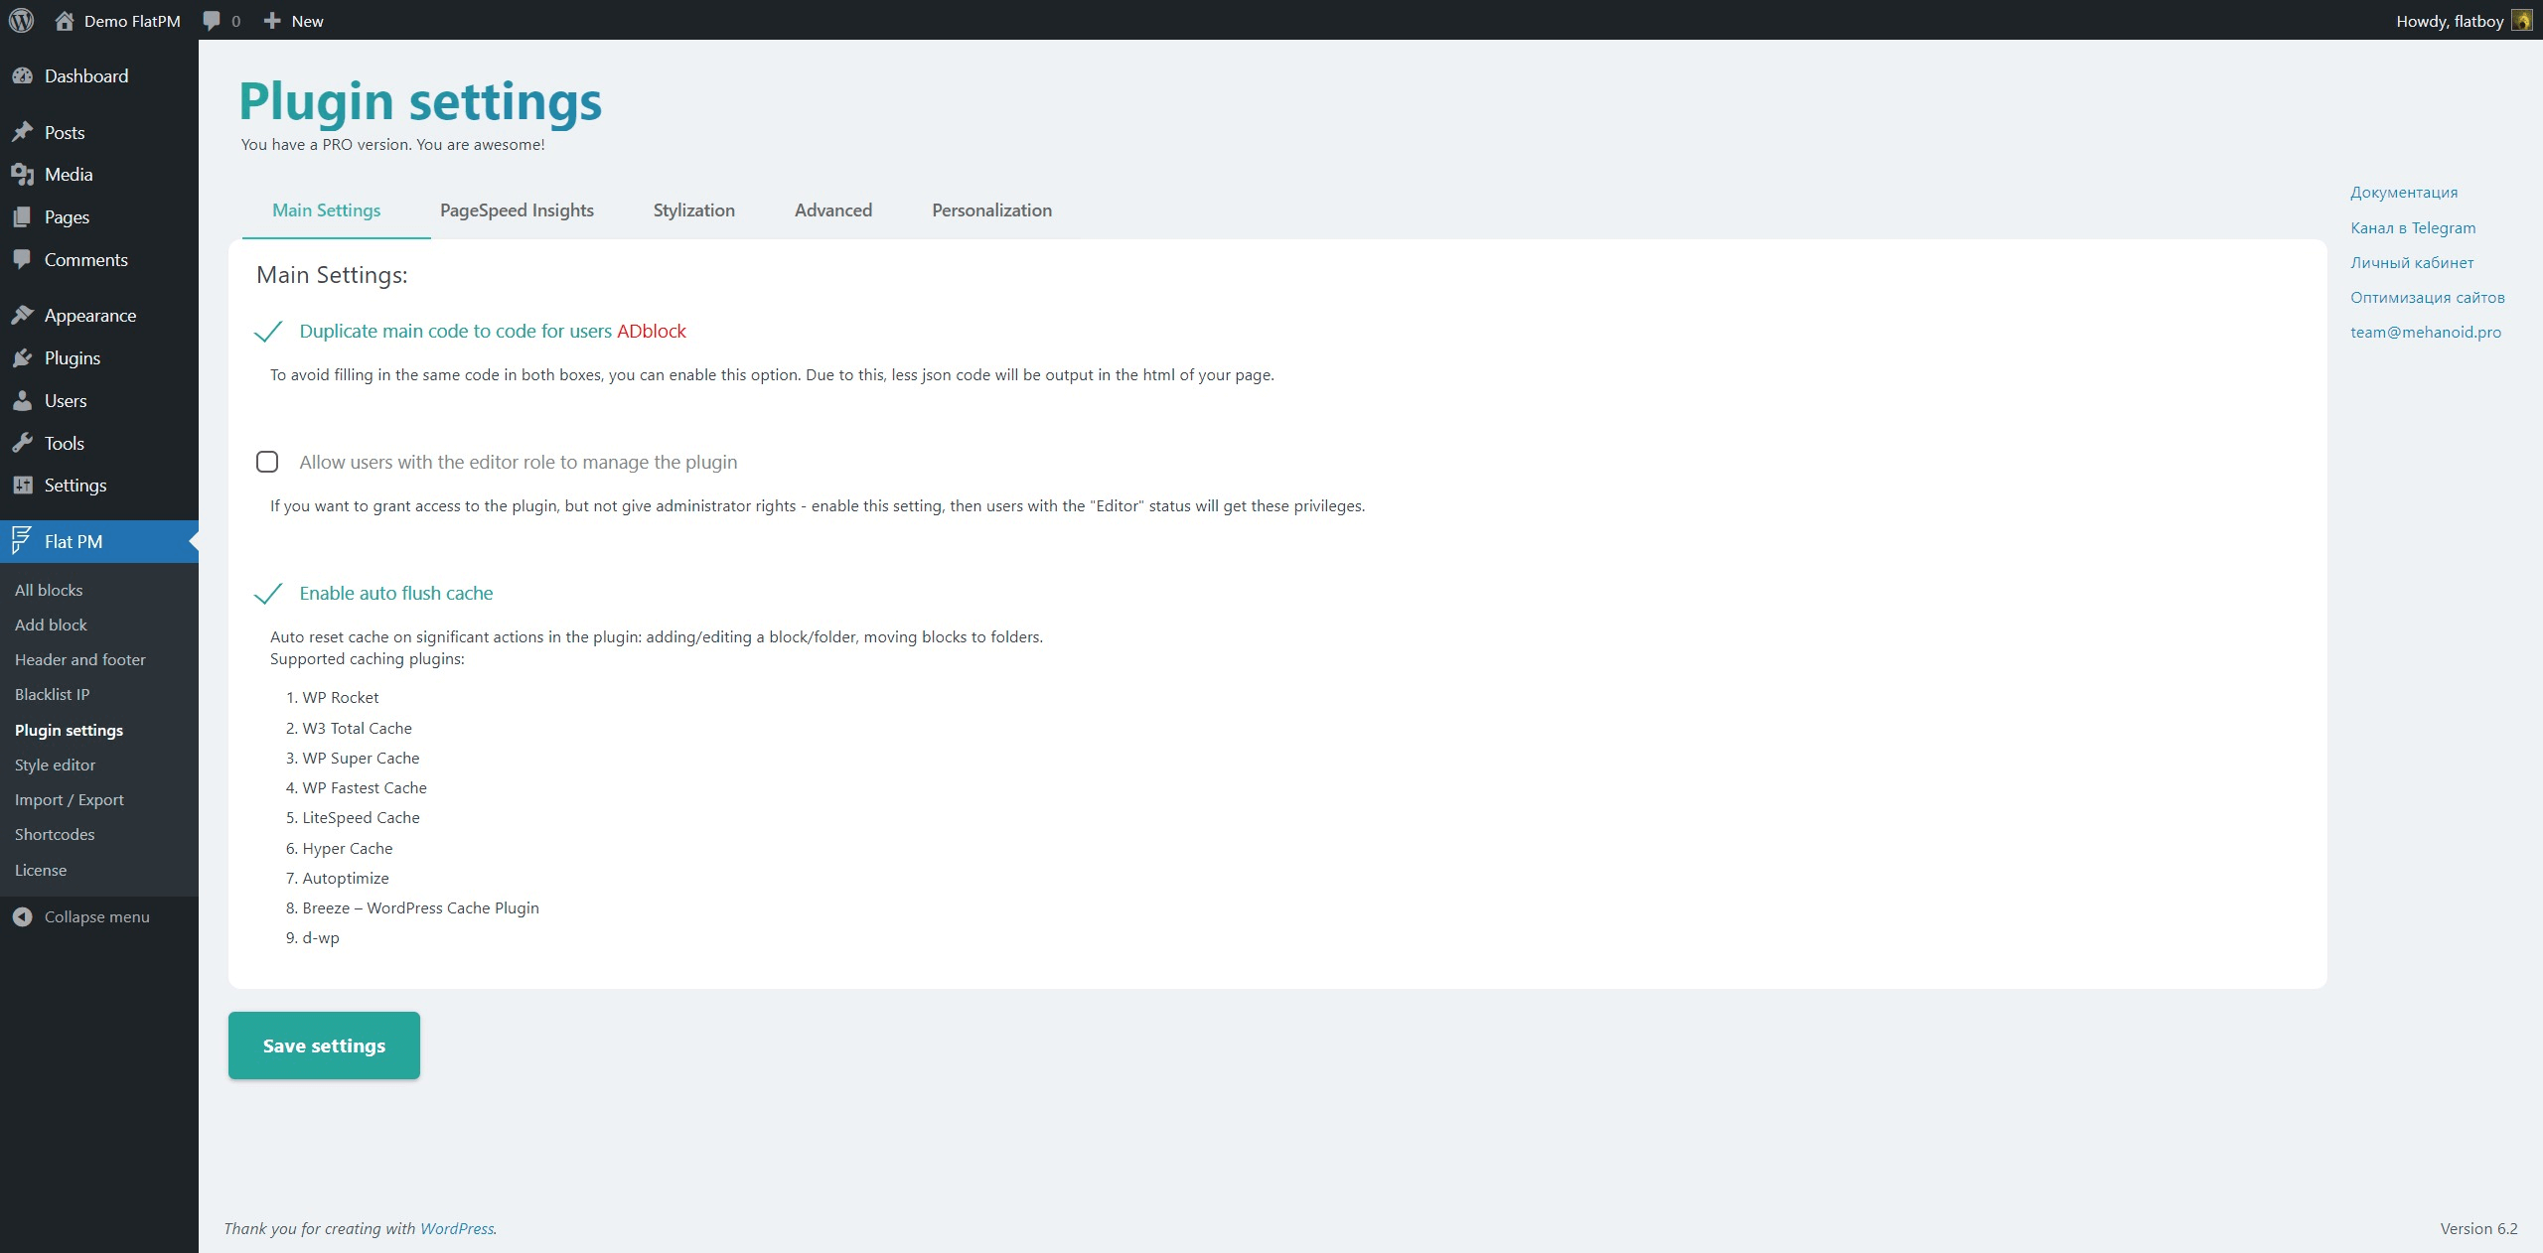Click the Save settings button
This screenshot has width=2543, height=1253.
(x=324, y=1045)
